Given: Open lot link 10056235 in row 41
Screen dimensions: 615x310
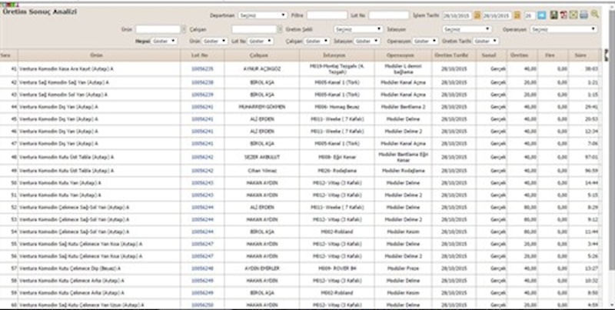Looking at the screenshot, I should (202, 68).
